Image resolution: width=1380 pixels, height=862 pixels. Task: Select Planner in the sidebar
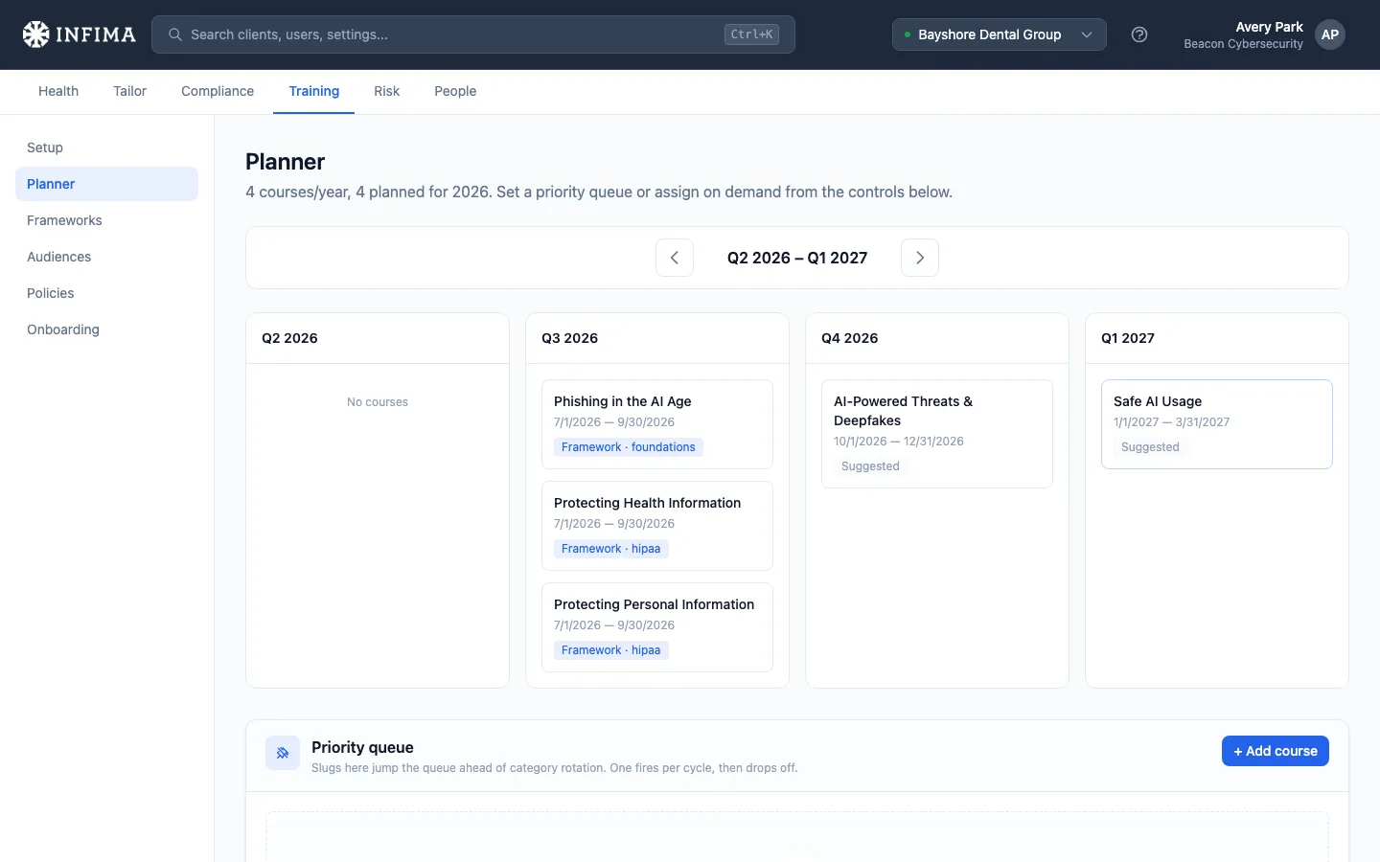[x=106, y=184]
